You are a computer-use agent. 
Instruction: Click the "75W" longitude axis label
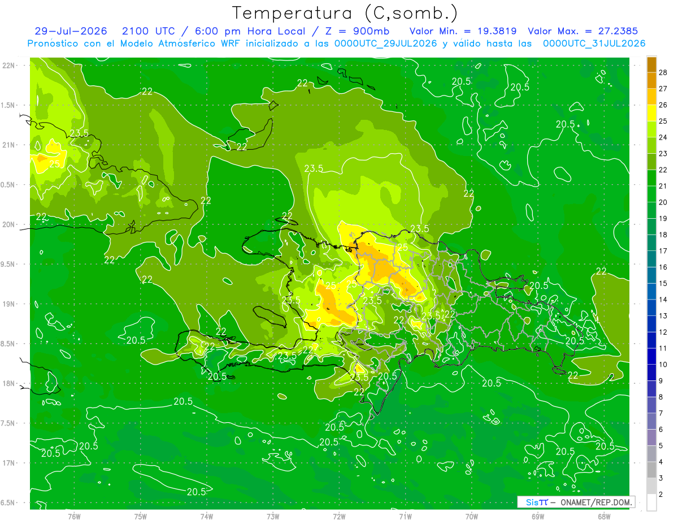141,516
